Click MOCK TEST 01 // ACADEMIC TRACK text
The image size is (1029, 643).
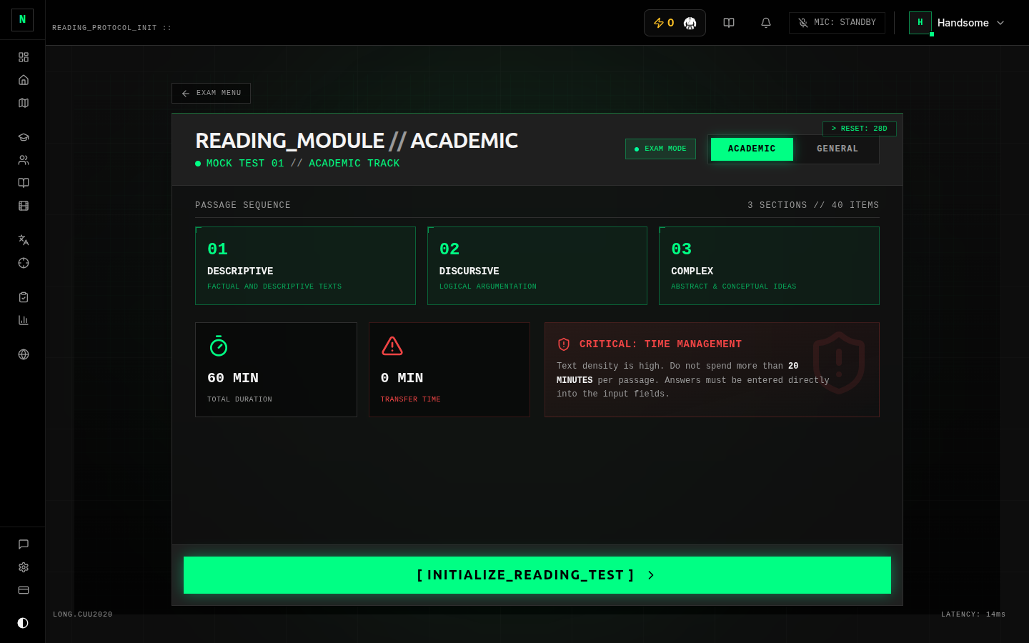click(x=303, y=164)
